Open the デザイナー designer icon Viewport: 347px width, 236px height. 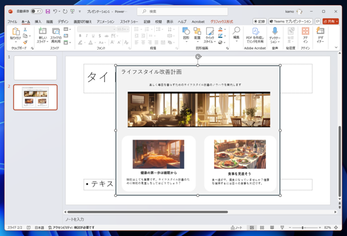pyautogui.click(x=320, y=31)
